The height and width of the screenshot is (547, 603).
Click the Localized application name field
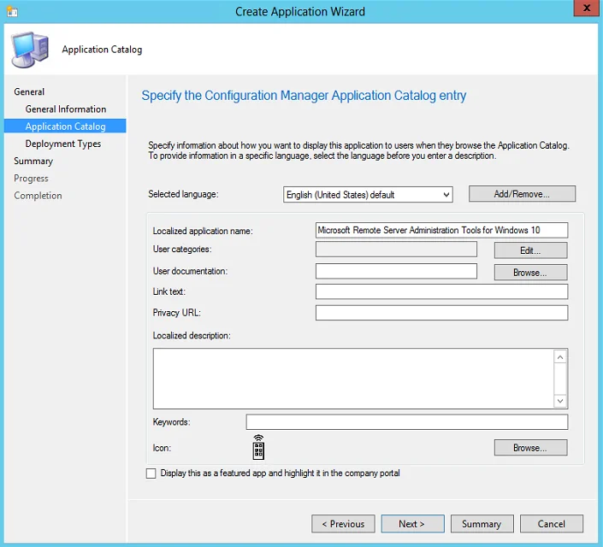coord(441,230)
